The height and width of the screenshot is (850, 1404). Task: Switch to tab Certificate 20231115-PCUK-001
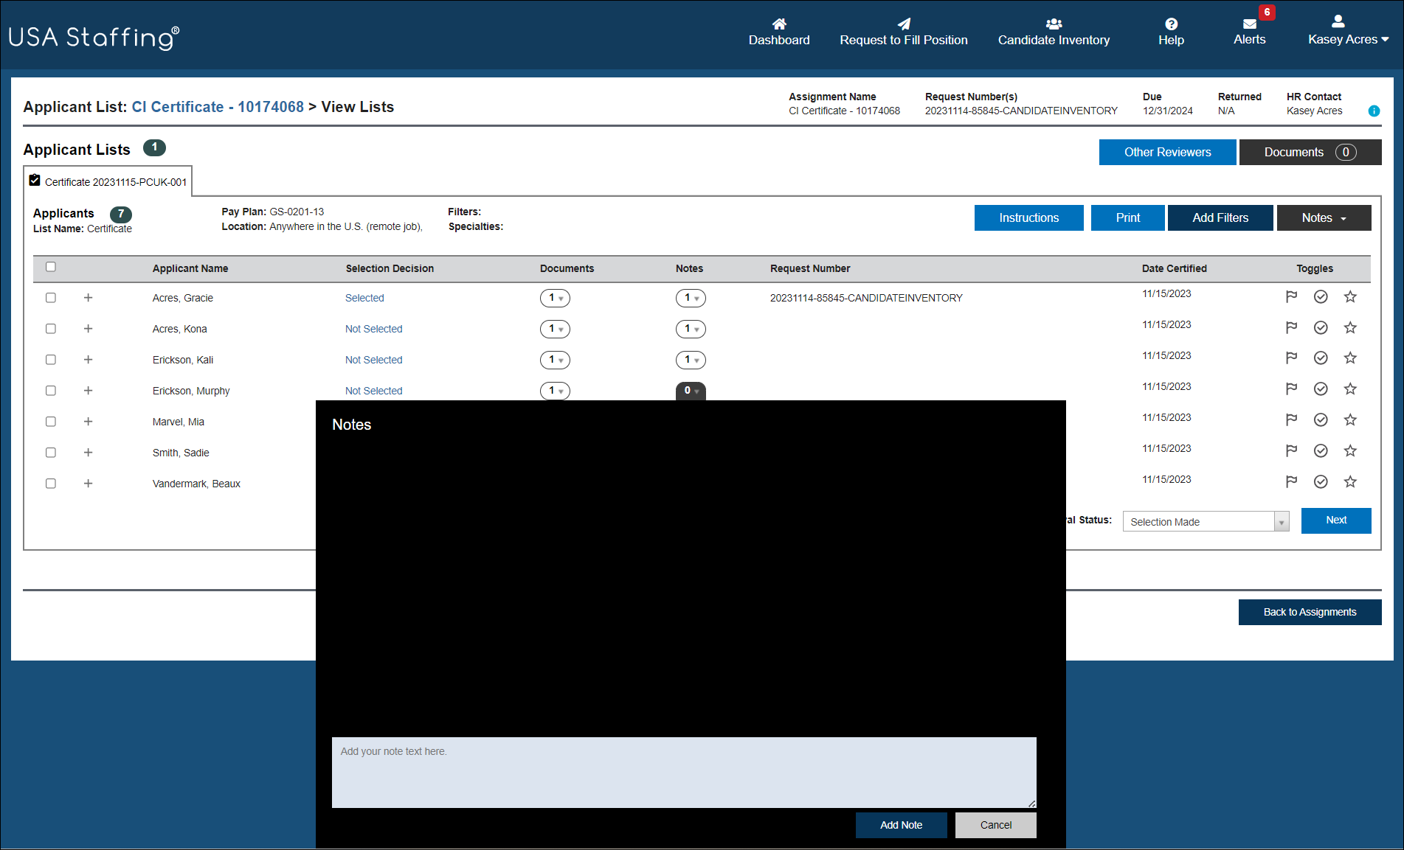tap(108, 181)
